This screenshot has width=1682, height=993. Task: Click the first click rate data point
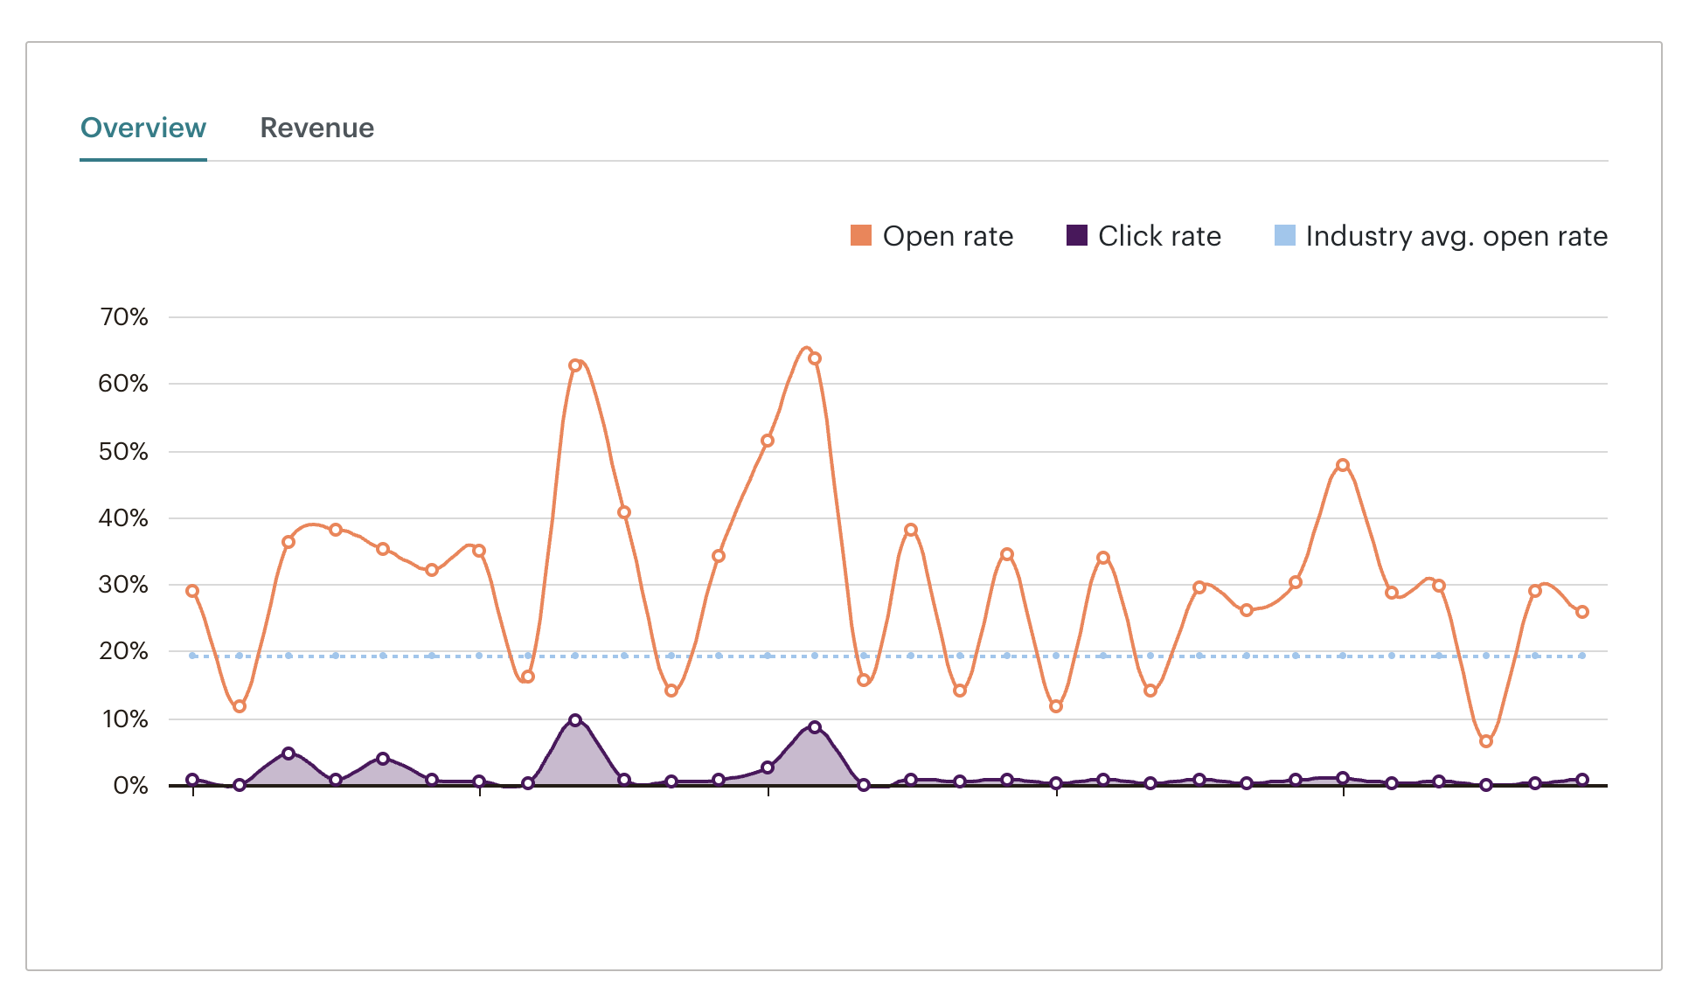[x=192, y=780]
